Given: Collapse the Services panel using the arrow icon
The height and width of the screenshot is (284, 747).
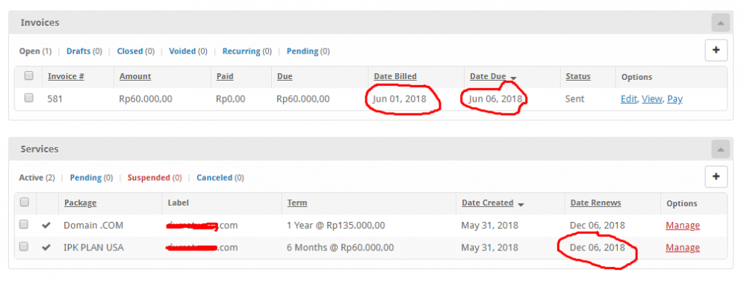Looking at the screenshot, I should (720, 149).
